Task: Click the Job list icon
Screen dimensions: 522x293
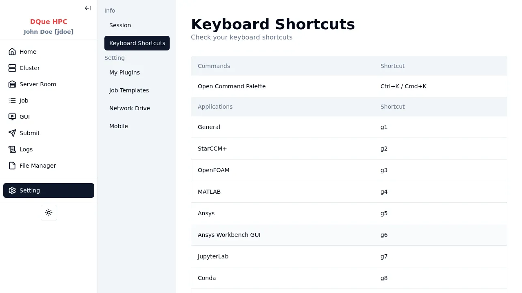Action: click(12, 101)
